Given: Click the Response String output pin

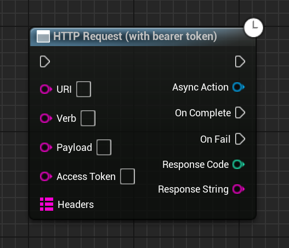Looking at the screenshot, I should click(239, 189).
